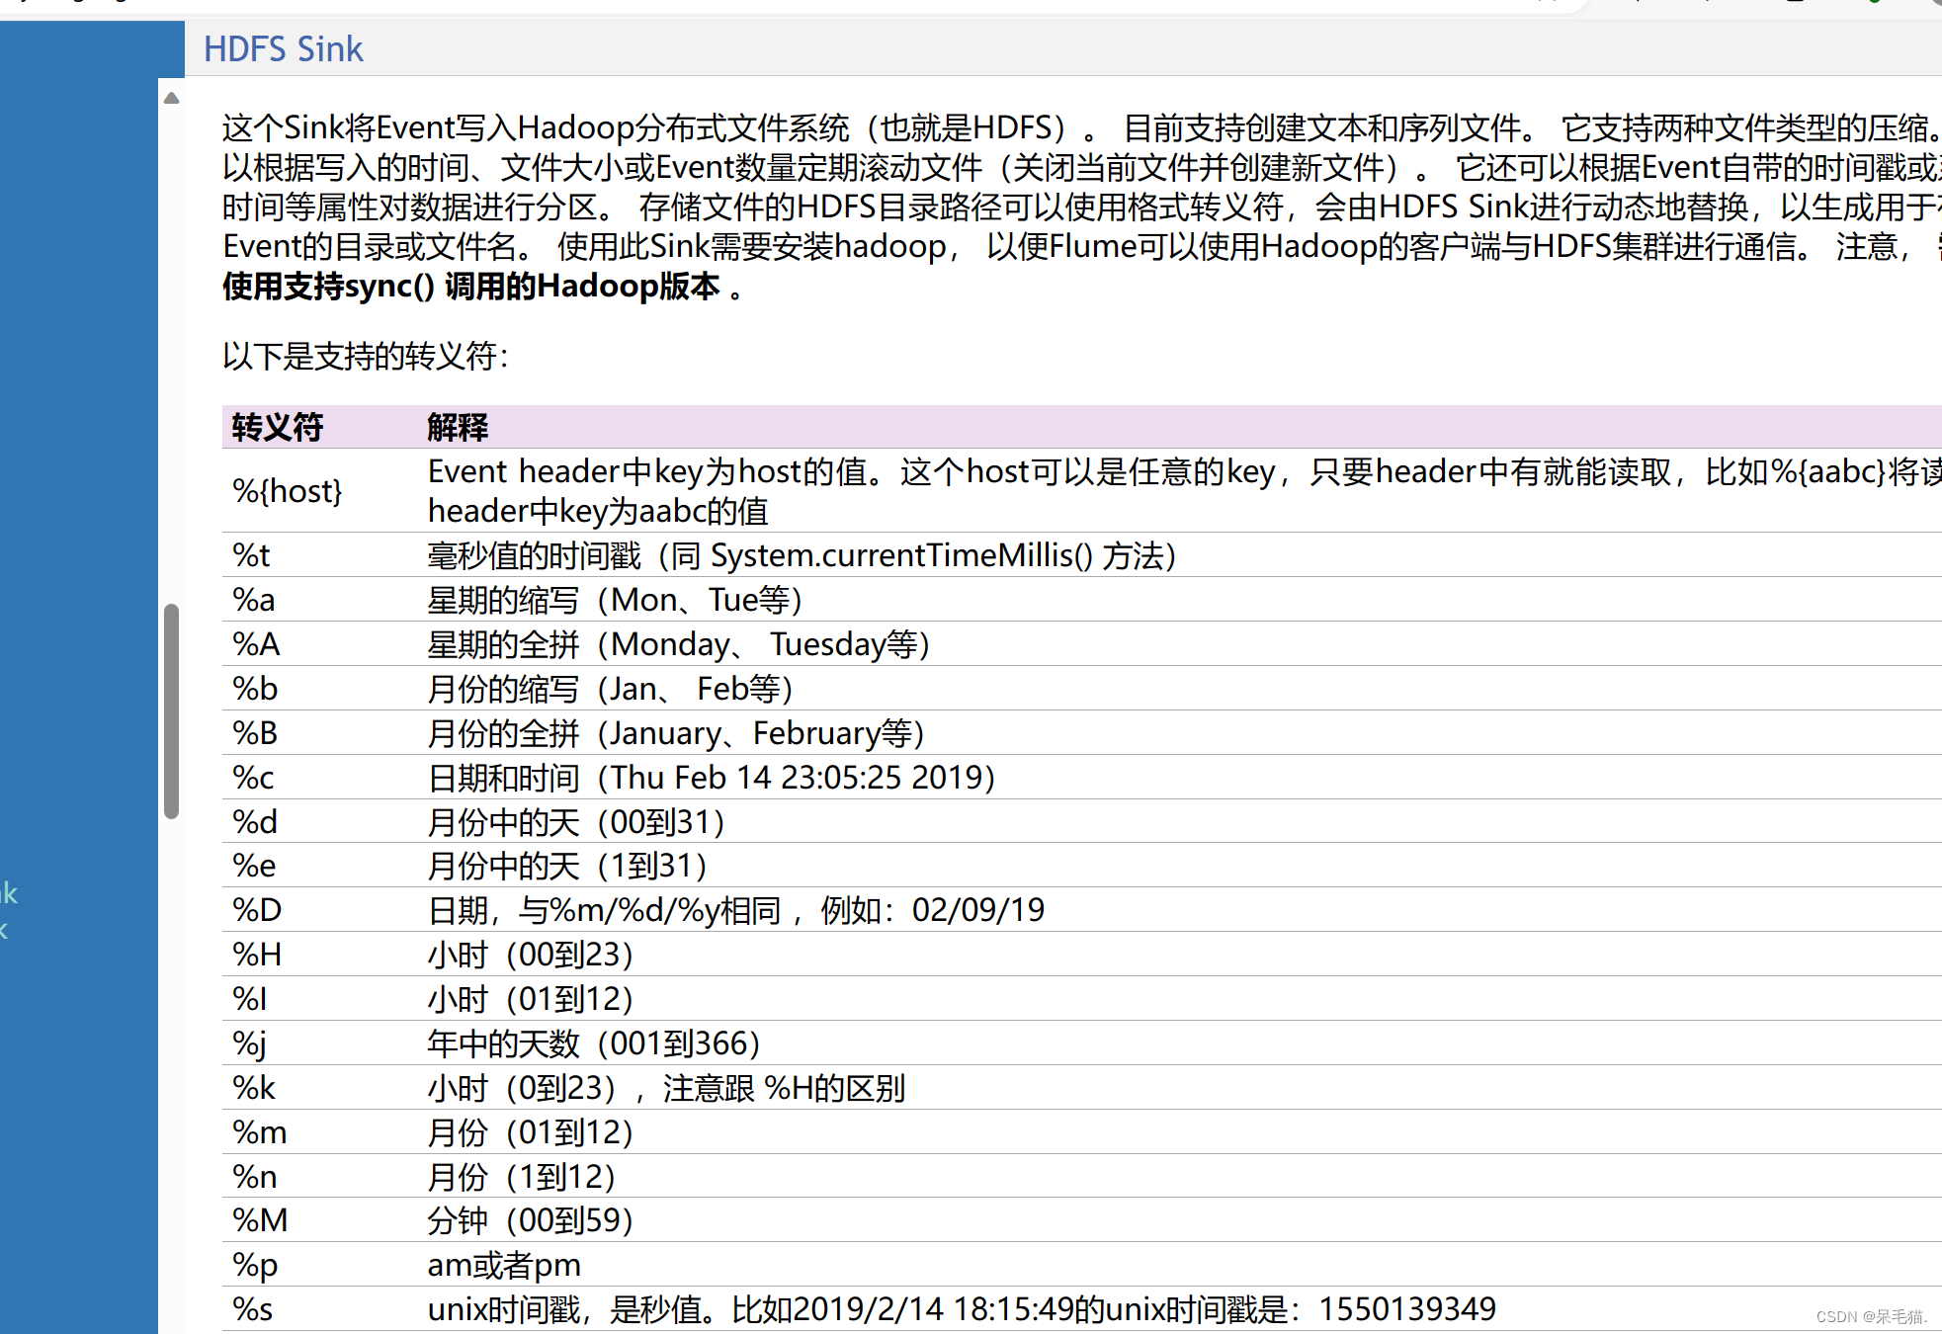Click the sidebar vertical scrollbar thumb
This screenshot has width=1942, height=1334.
(171, 710)
